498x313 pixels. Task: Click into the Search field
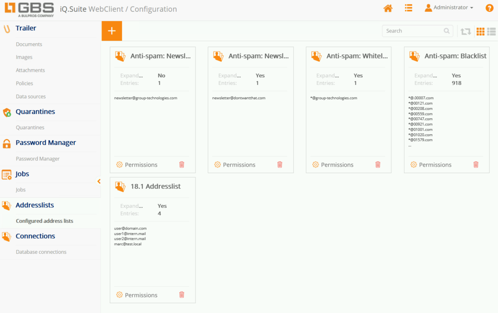pos(413,31)
